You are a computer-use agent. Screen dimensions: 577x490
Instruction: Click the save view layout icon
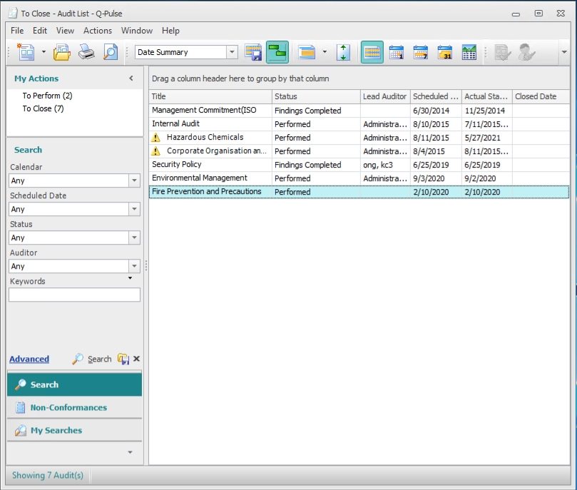[x=253, y=52]
